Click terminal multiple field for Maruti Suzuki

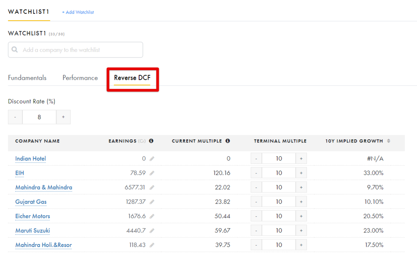click(279, 230)
